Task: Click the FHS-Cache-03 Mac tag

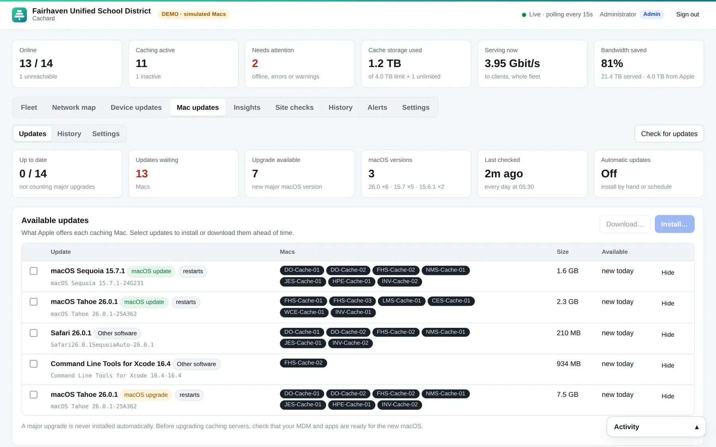Action: point(352,301)
